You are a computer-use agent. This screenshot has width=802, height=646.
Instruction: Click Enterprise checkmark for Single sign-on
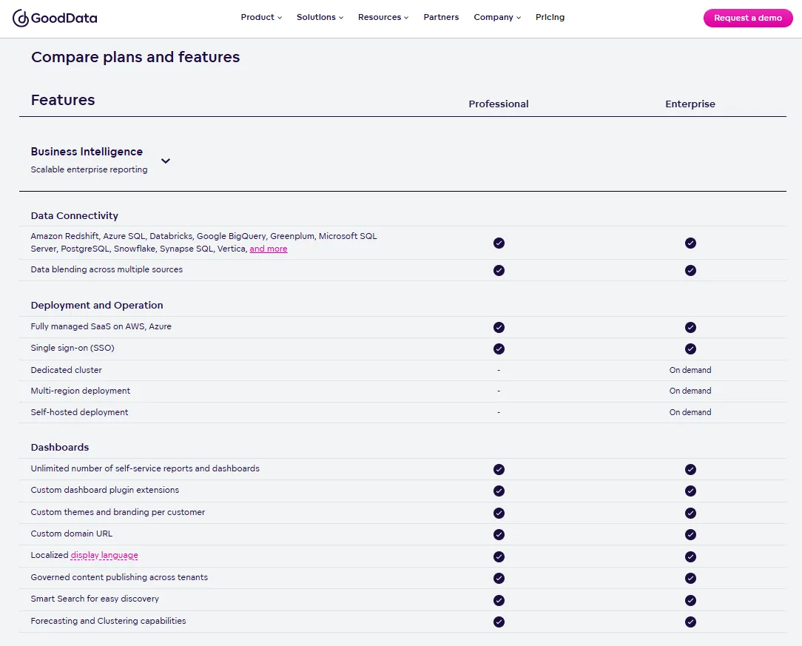point(690,349)
